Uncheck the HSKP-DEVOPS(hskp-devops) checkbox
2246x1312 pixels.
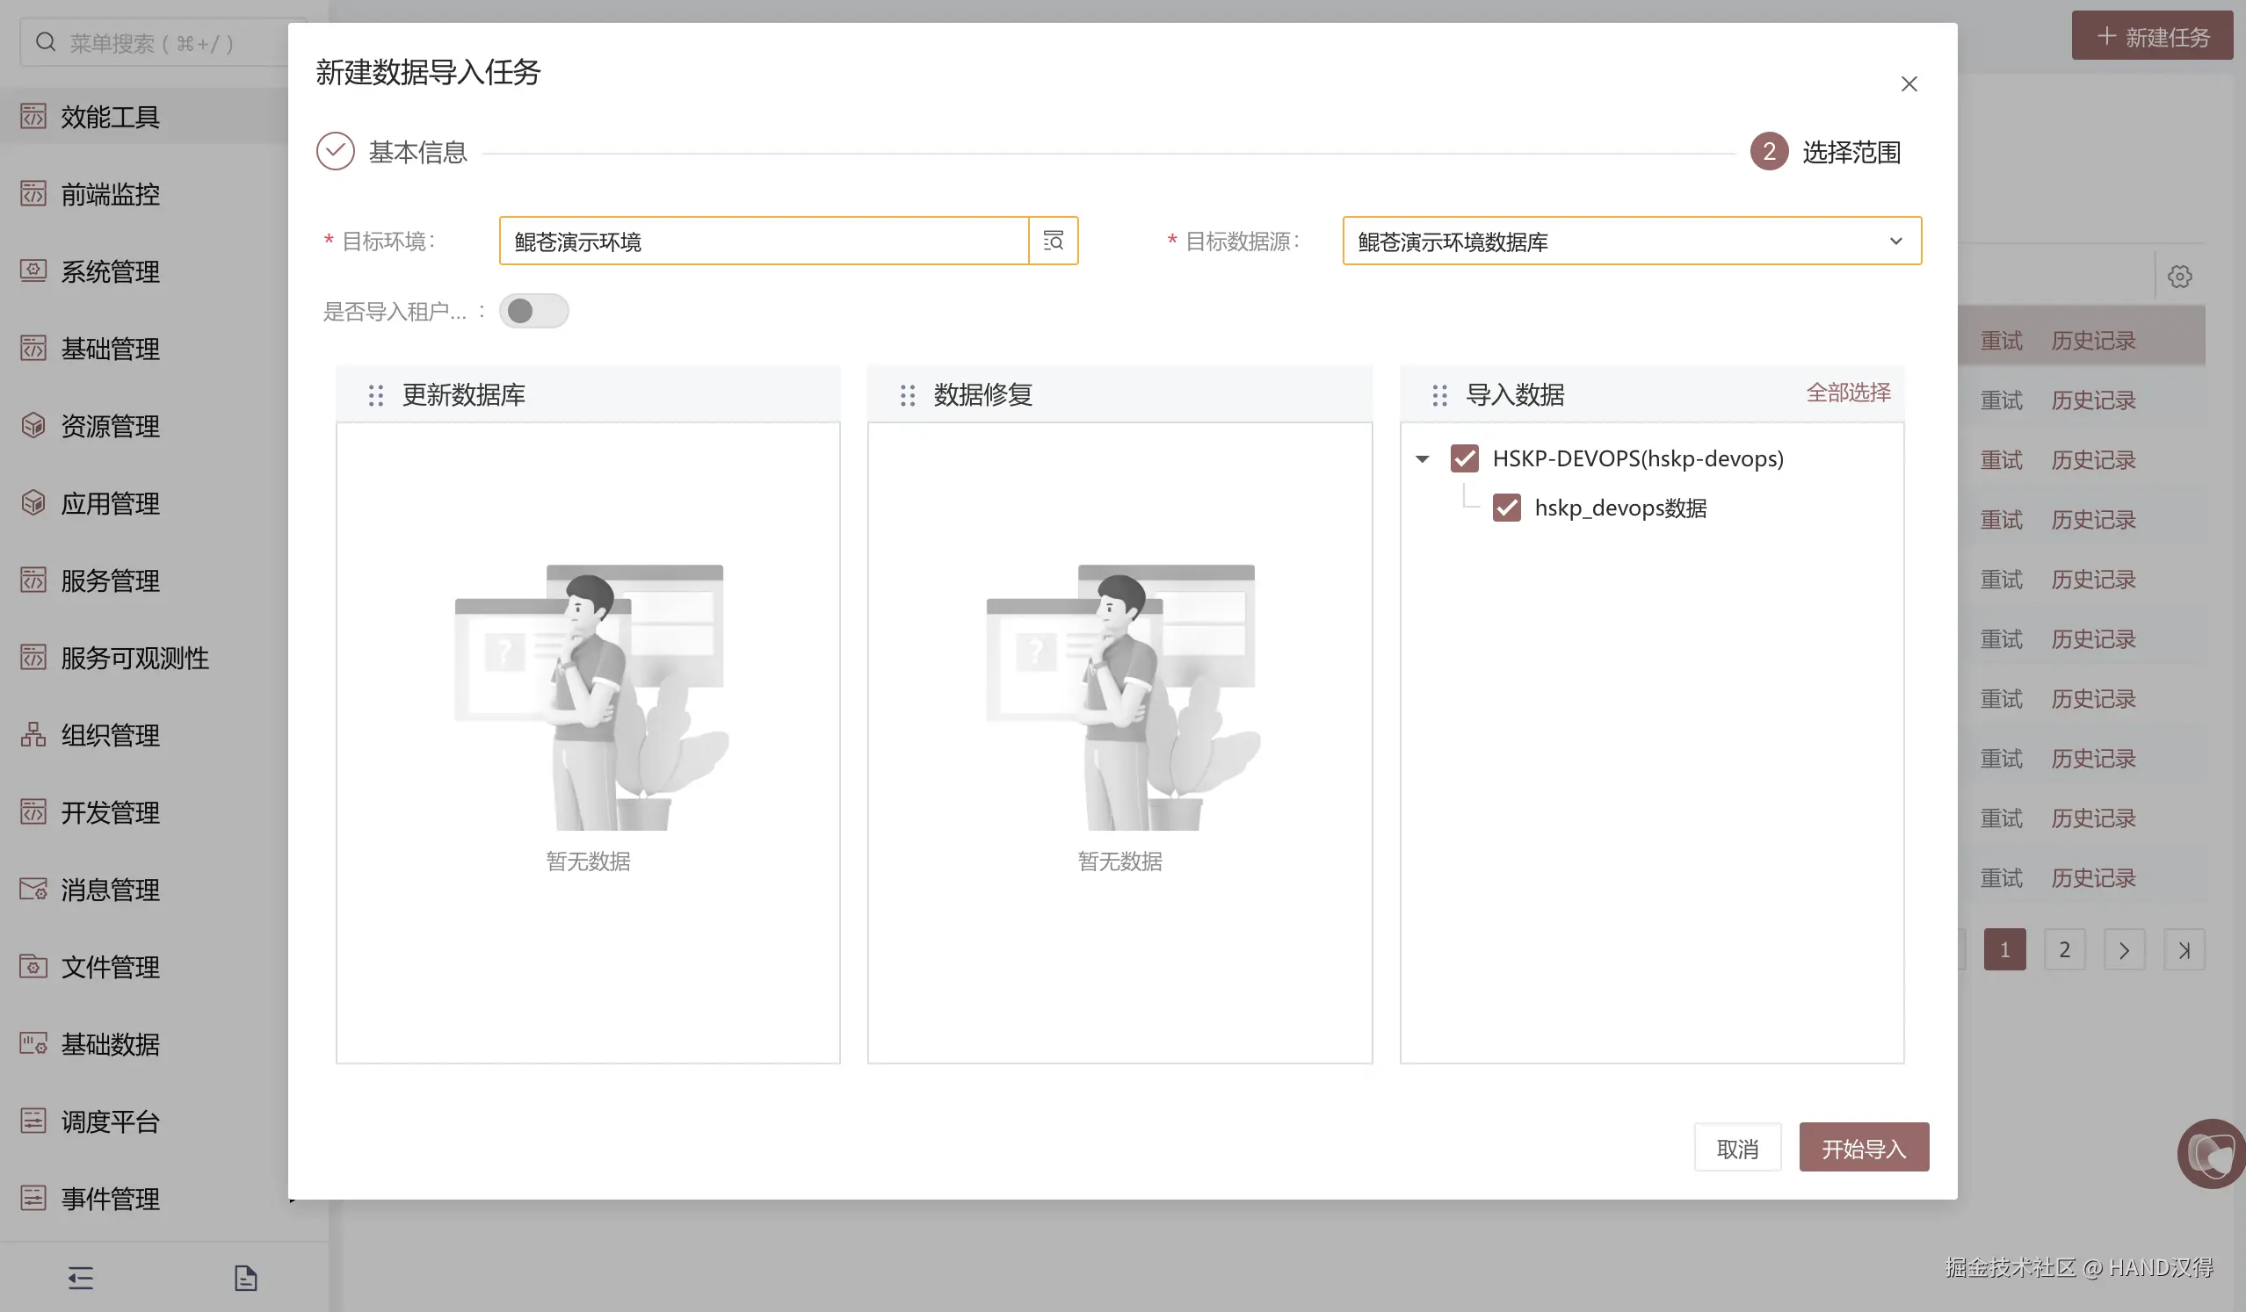[1464, 458]
